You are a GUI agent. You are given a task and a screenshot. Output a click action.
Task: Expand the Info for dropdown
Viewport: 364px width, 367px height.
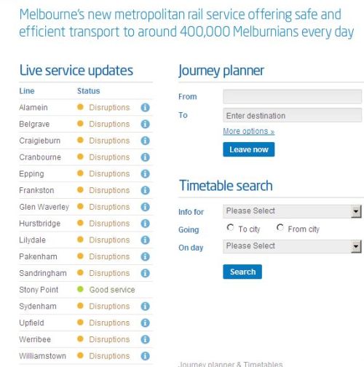pos(292,211)
